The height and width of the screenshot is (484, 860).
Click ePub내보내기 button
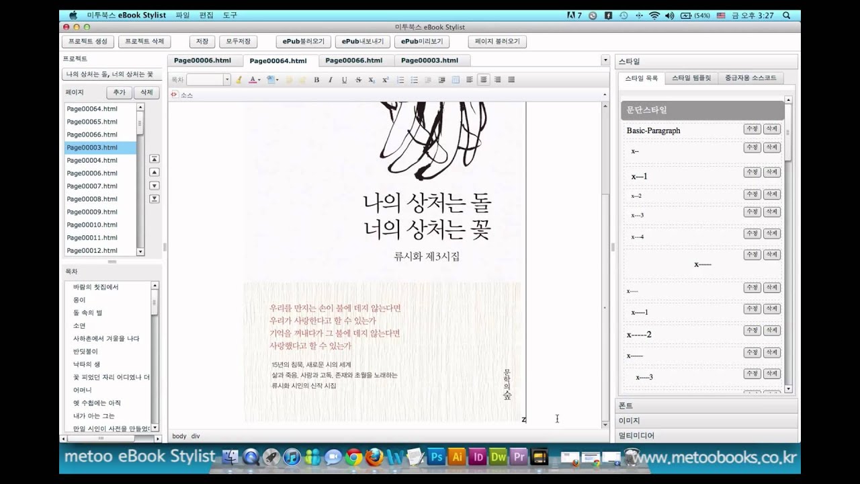(x=362, y=42)
